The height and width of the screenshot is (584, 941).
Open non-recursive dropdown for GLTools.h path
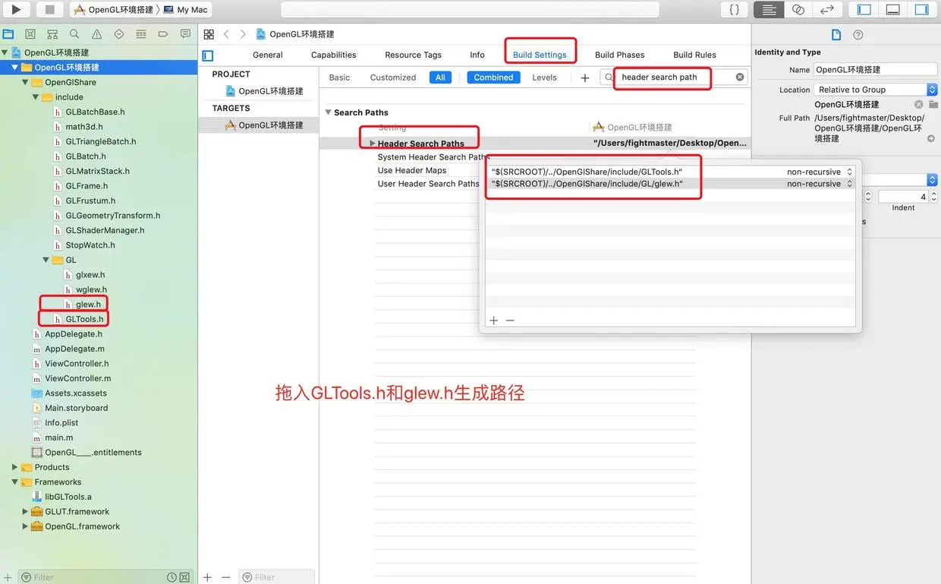click(820, 172)
